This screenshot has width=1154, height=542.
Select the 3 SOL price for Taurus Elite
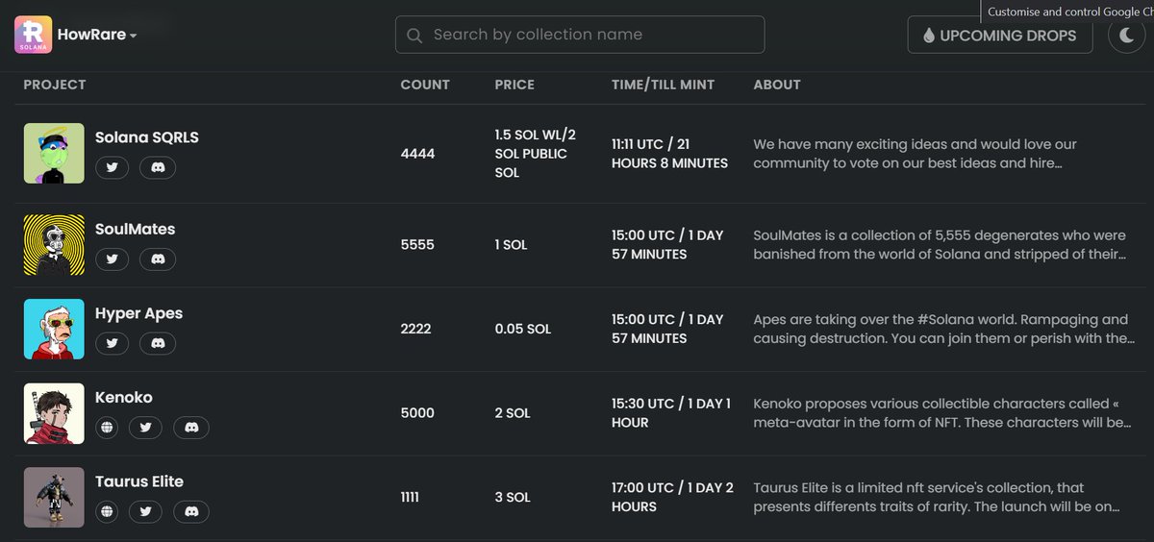pyautogui.click(x=513, y=498)
